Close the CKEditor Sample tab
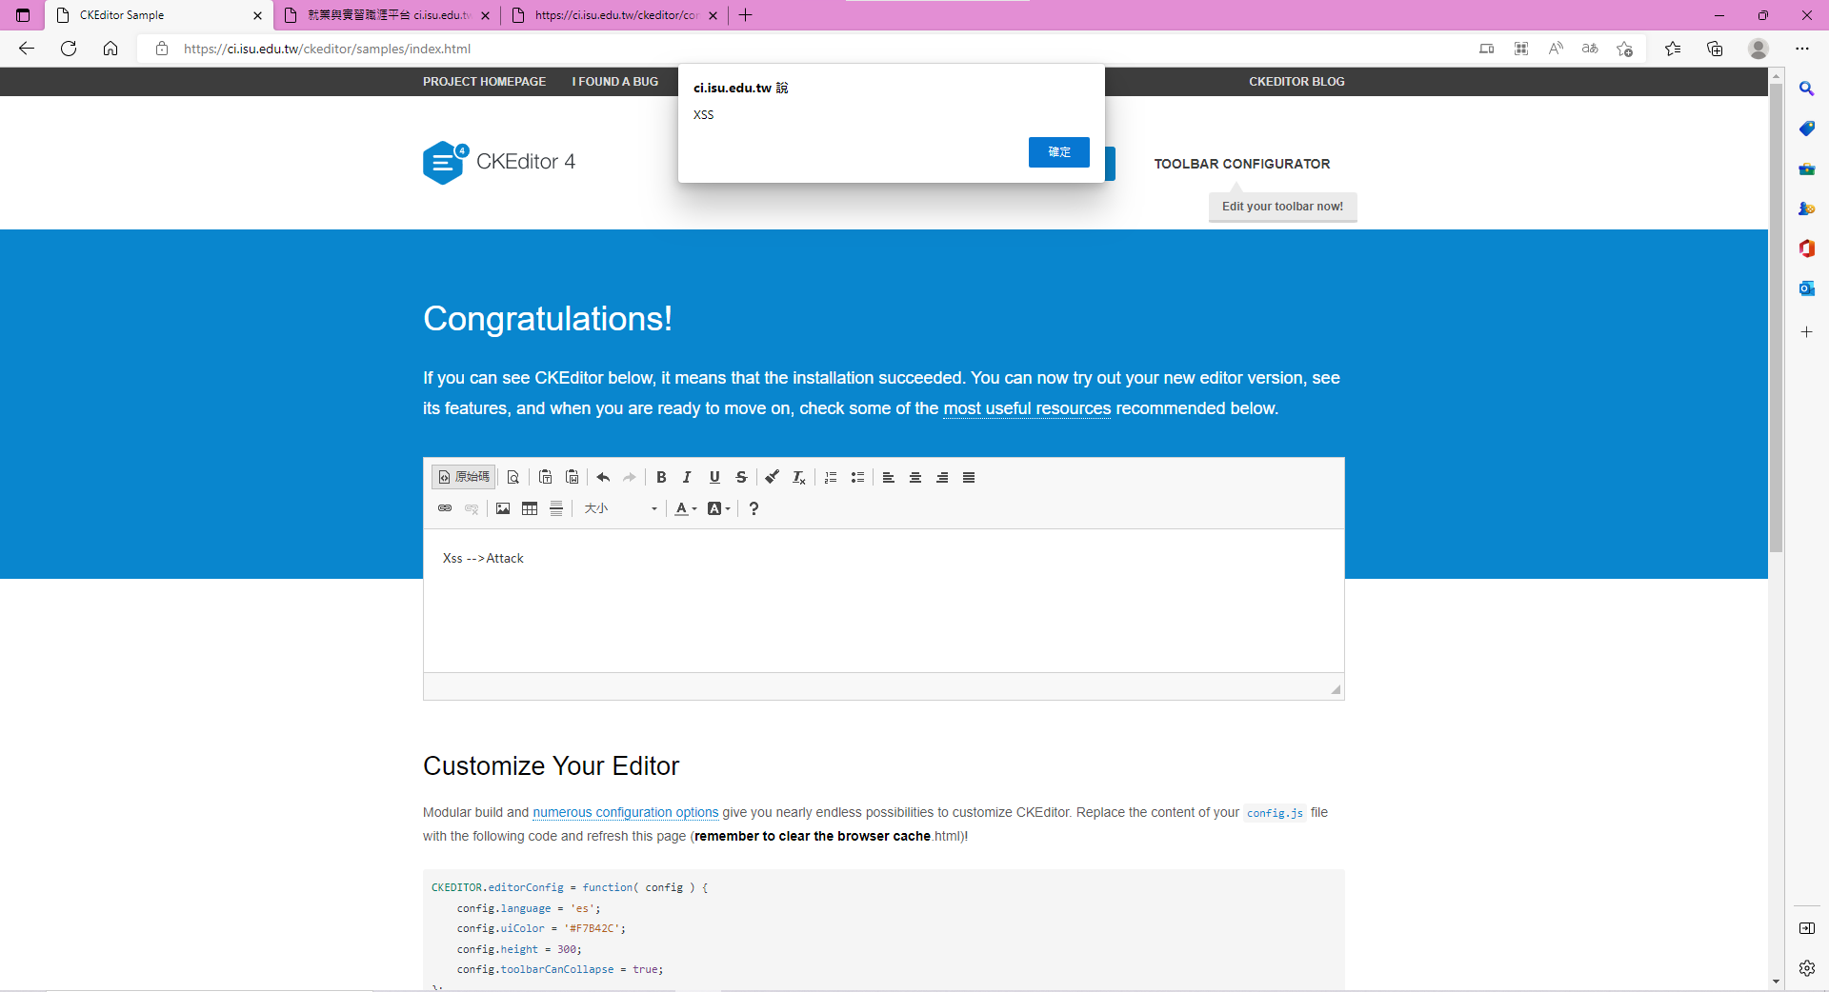The image size is (1829, 992). tap(257, 15)
